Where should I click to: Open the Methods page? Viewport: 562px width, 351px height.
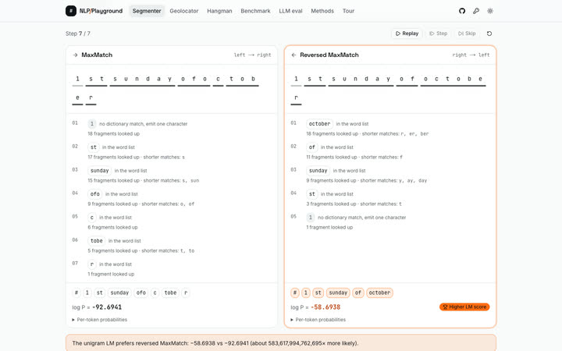coord(322,11)
